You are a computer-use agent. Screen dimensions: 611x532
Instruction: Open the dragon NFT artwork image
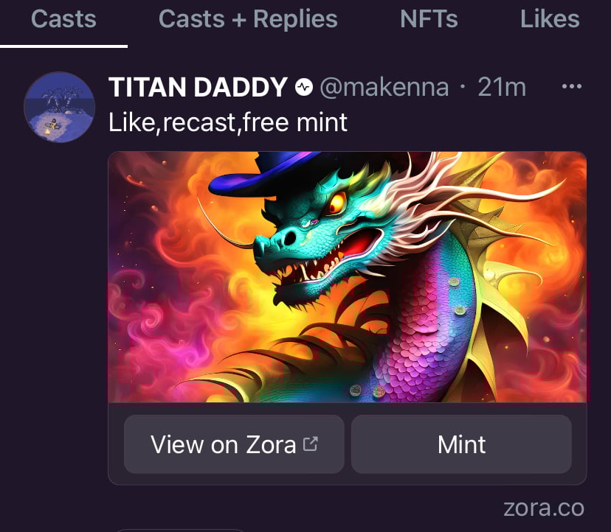[x=348, y=277]
